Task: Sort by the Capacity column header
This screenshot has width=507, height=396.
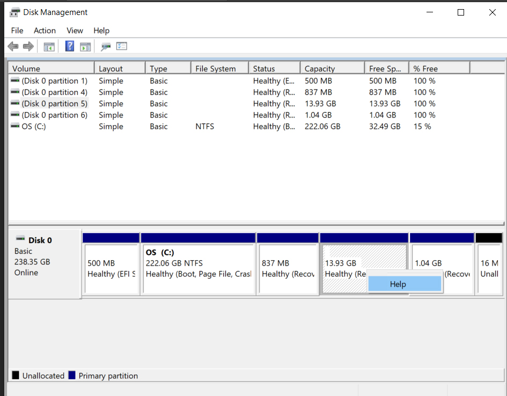Action: [333, 69]
